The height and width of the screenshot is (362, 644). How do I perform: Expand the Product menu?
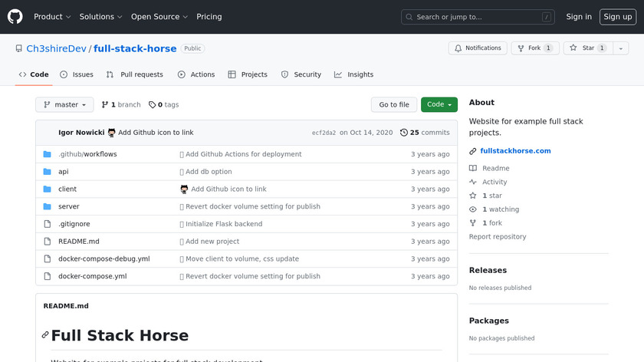[x=52, y=17]
